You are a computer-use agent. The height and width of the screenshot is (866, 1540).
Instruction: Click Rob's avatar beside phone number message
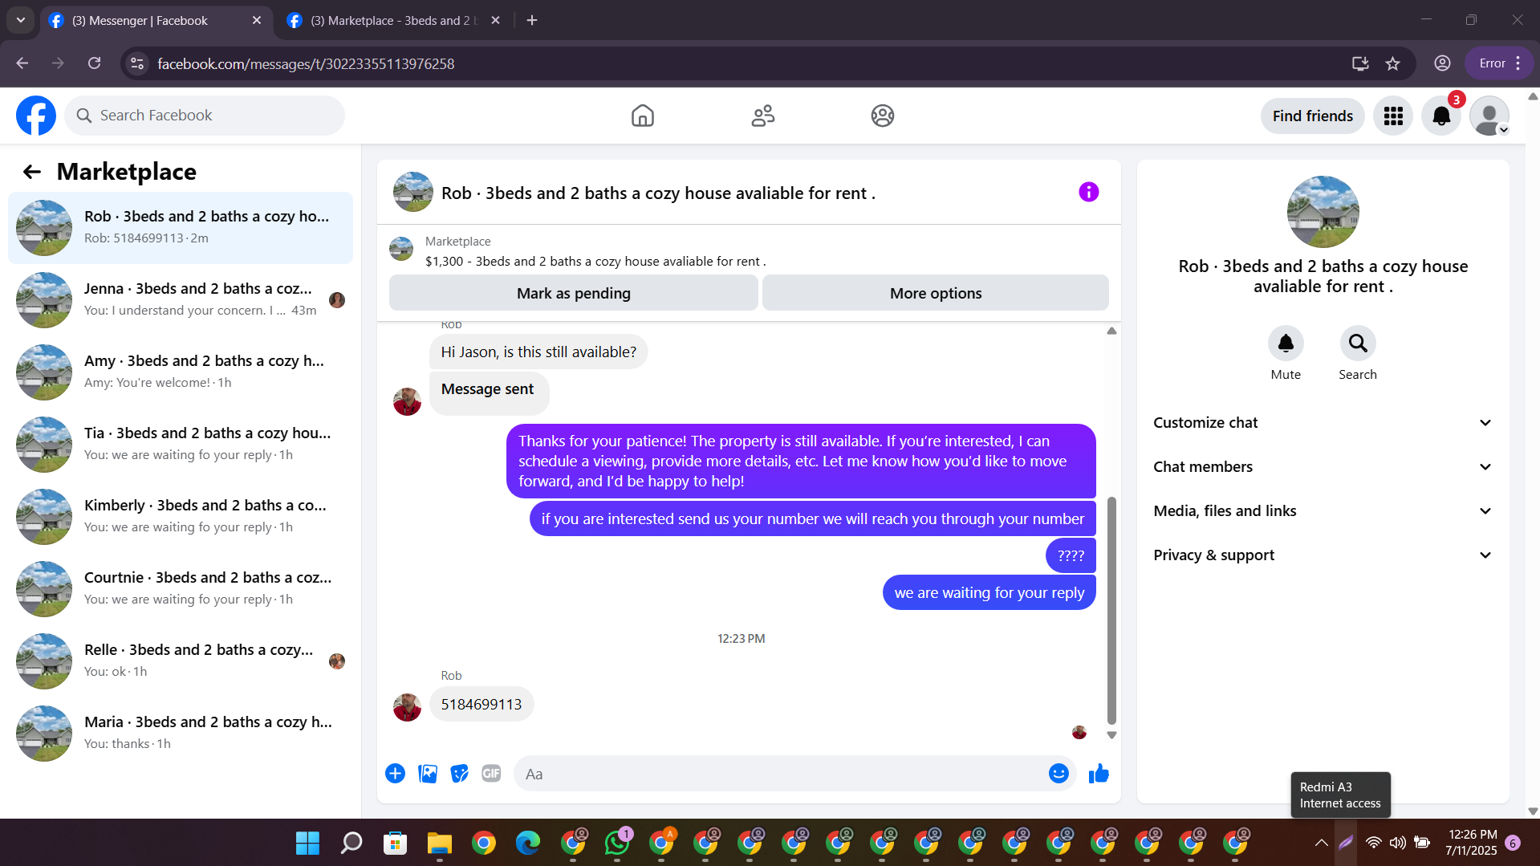pyautogui.click(x=407, y=707)
